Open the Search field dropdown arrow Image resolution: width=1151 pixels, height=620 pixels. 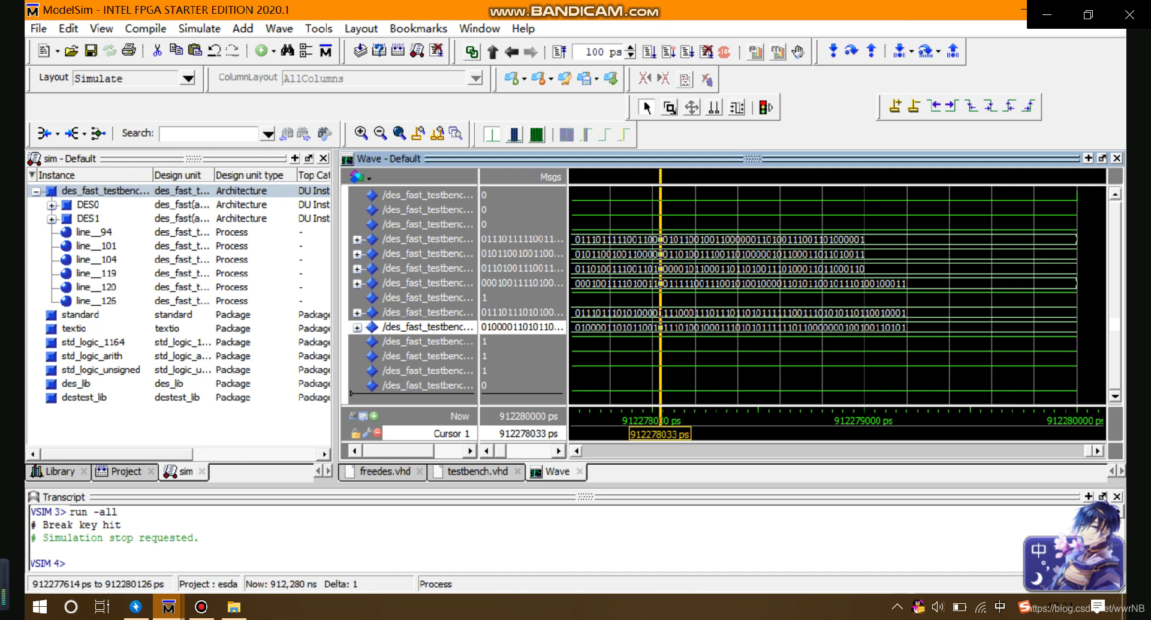tap(268, 134)
